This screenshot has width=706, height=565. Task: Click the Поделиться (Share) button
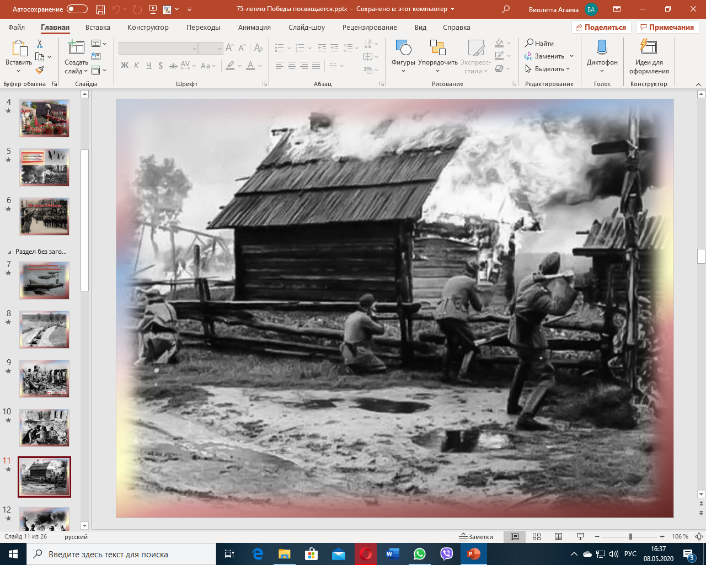coord(601,28)
